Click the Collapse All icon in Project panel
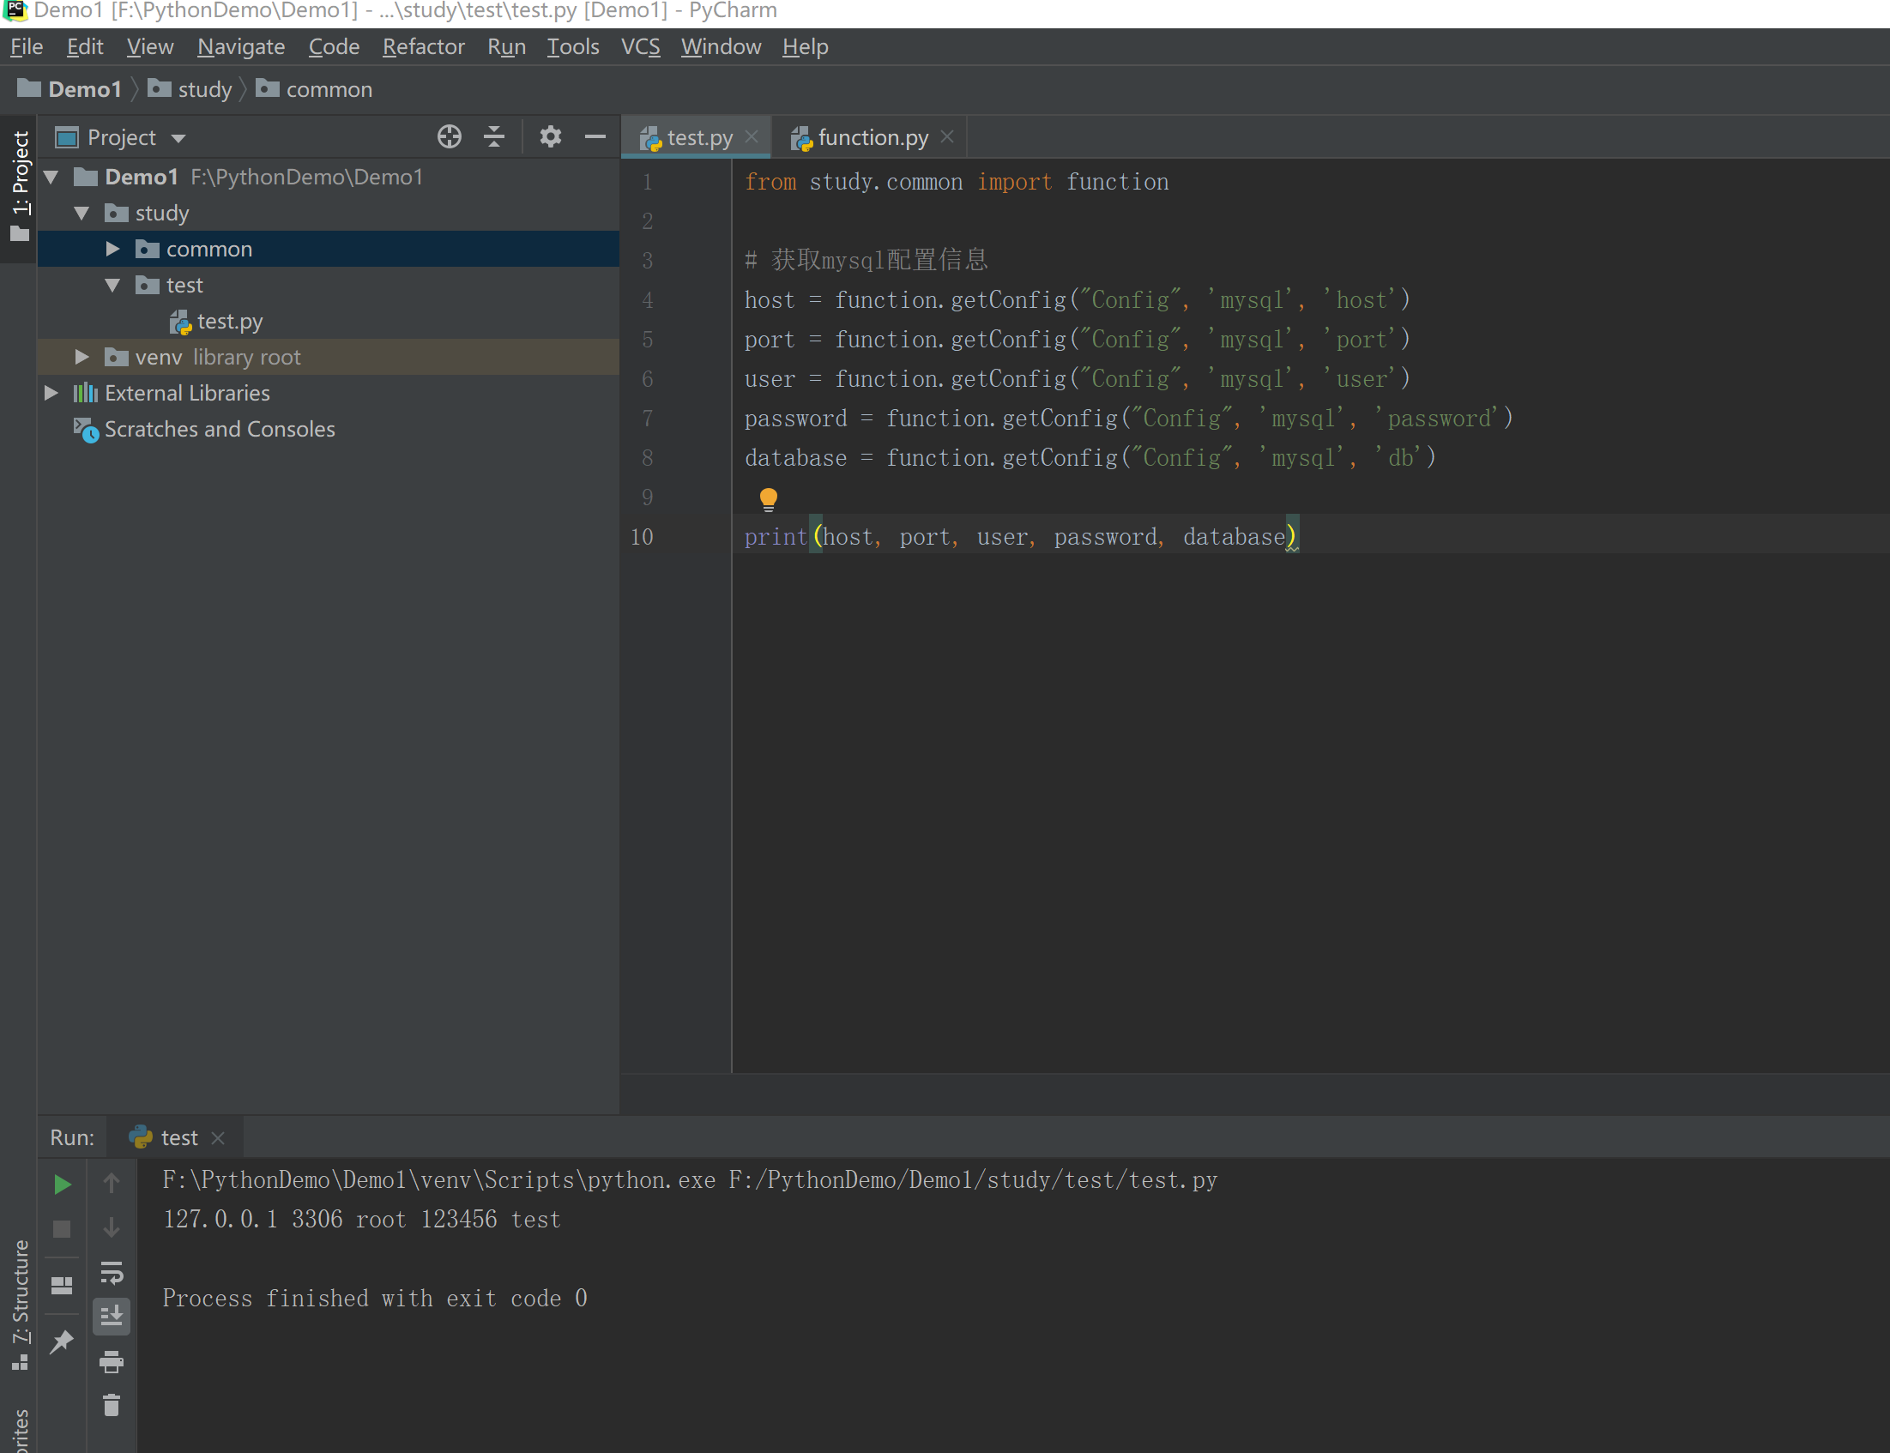This screenshot has width=1890, height=1453. pyautogui.click(x=494, y=136)
